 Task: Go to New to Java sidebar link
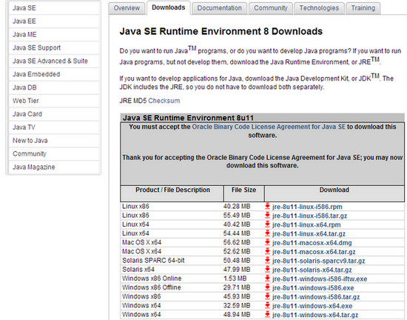click(x=54, y=141)
